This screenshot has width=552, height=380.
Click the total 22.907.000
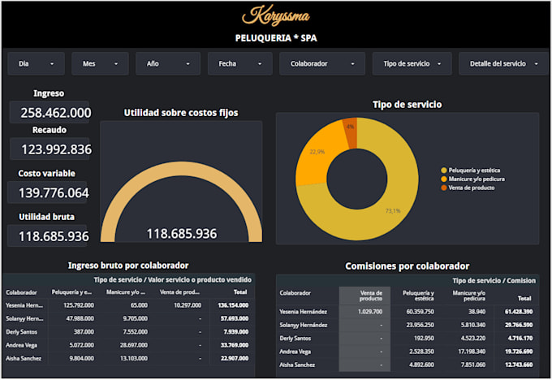coord(235,359)
